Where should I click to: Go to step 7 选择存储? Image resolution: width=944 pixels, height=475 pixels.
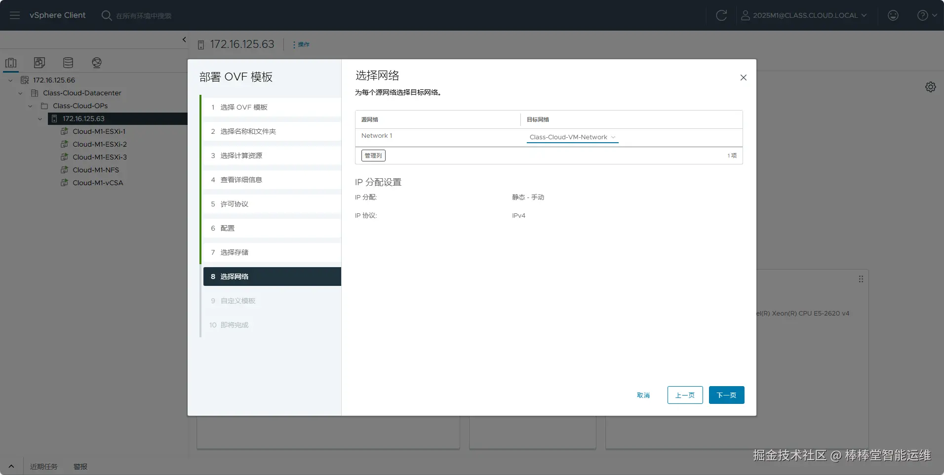point(272,252)
